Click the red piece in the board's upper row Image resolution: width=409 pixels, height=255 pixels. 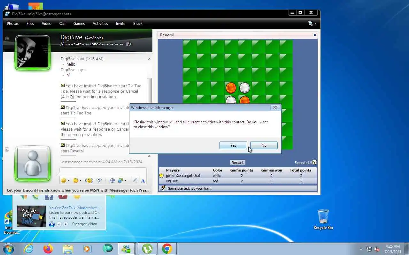[231, 88]
